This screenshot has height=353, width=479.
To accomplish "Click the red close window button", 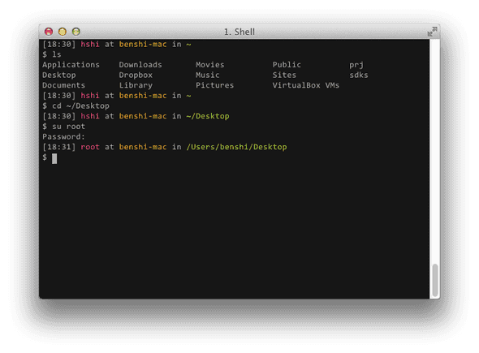I will (x=49, y=32).
